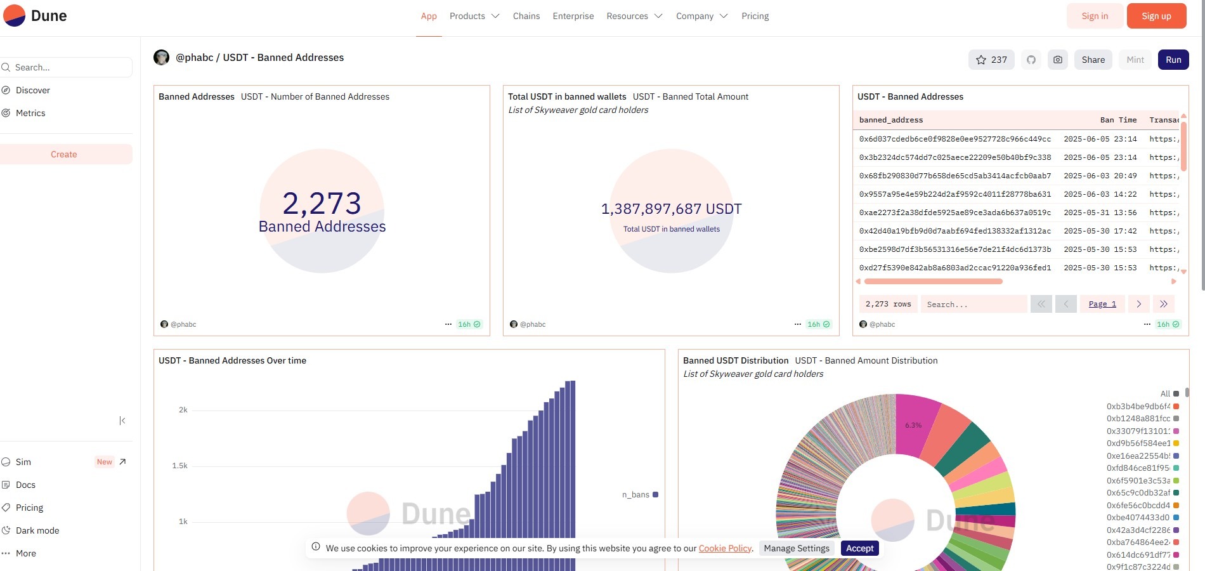Open Pricing in top navbar
The image size is (1205, 571).
tap(755, 16)
